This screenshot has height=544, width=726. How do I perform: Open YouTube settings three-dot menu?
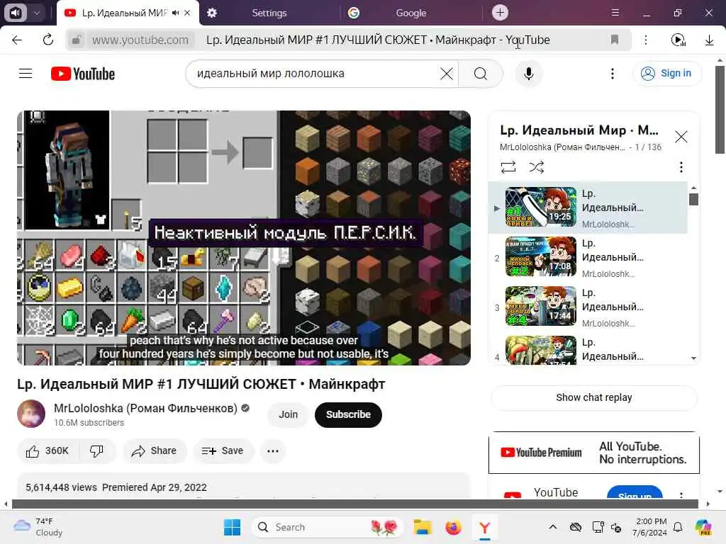point(612,74)
